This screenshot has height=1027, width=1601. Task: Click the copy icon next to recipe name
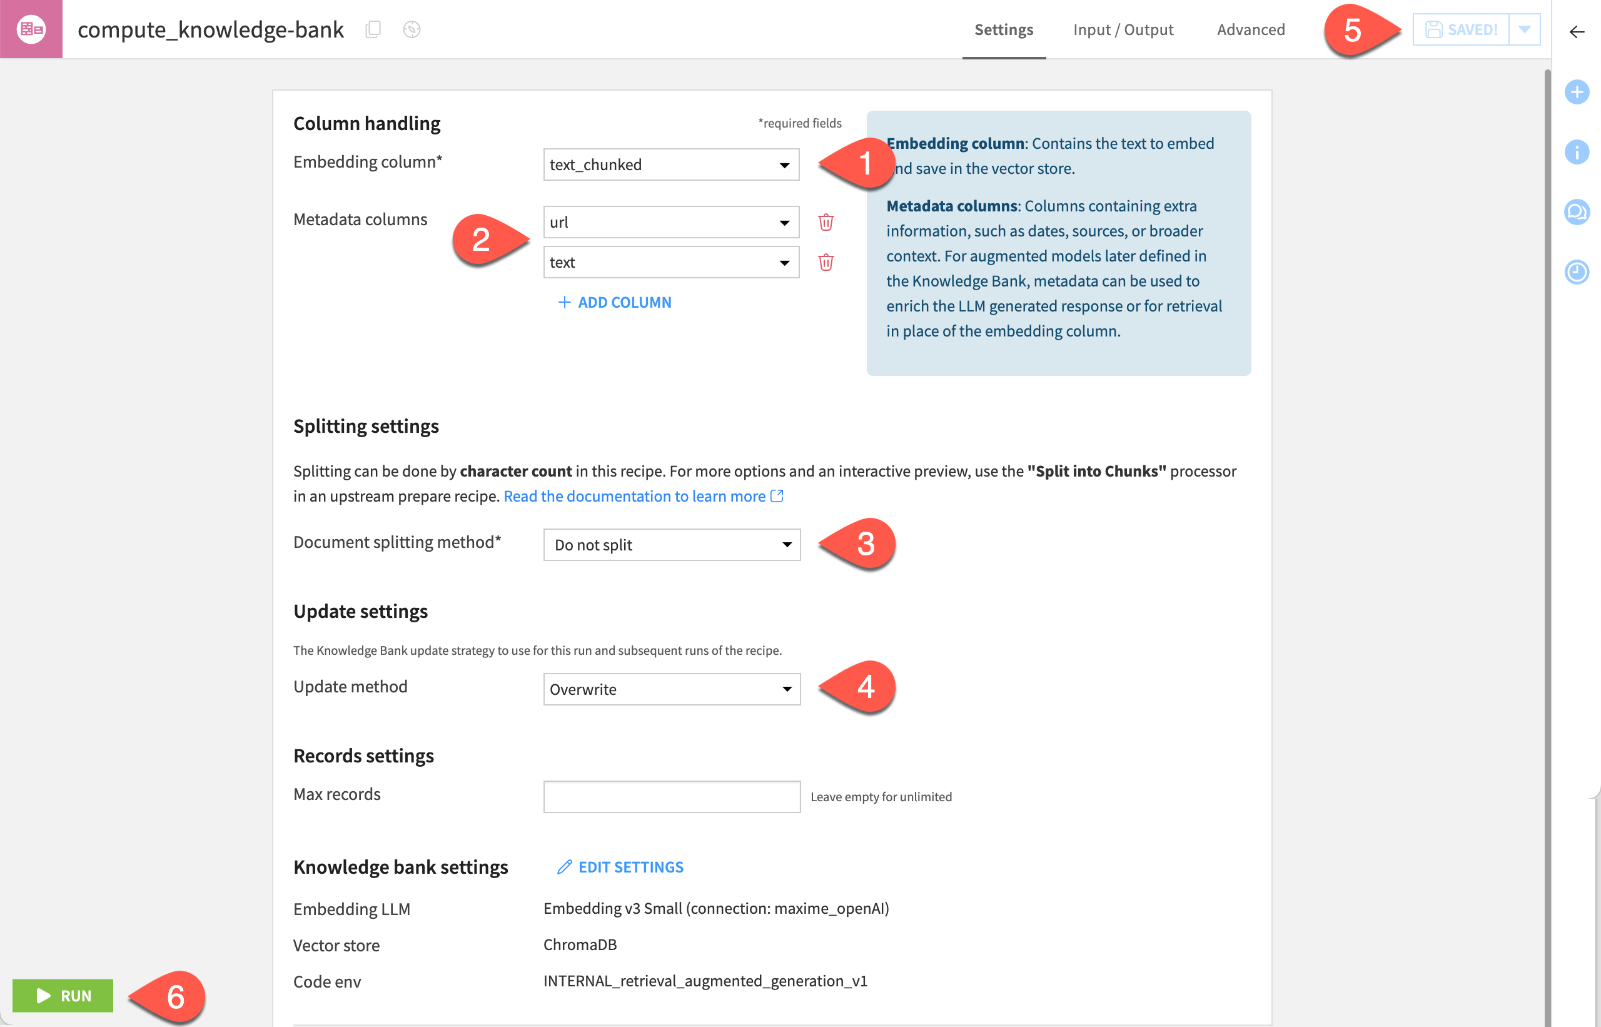coord(373,29)
